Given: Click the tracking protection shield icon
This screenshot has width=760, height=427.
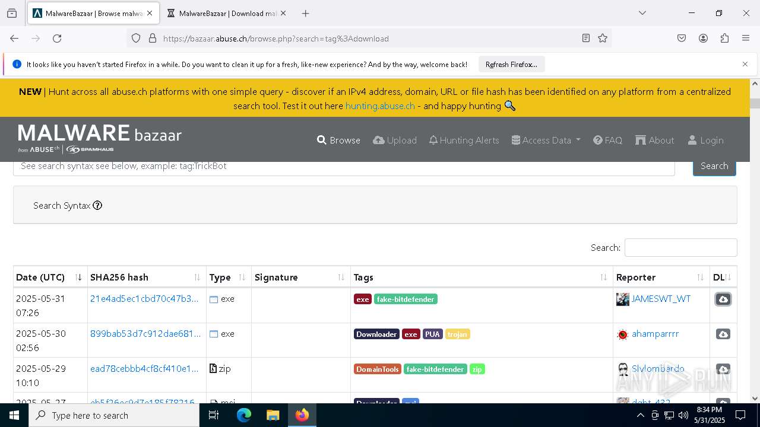Looking at the screenshot, I should pyautogui.click(x=136, y=38).
